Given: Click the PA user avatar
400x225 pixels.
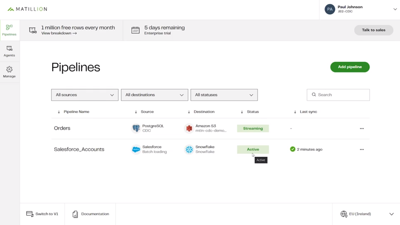Looking at the screenshot, I should click(x=330, y=9).
